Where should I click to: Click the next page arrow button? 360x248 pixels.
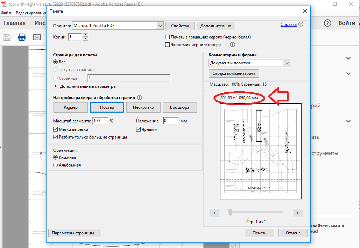coord(298,213)
